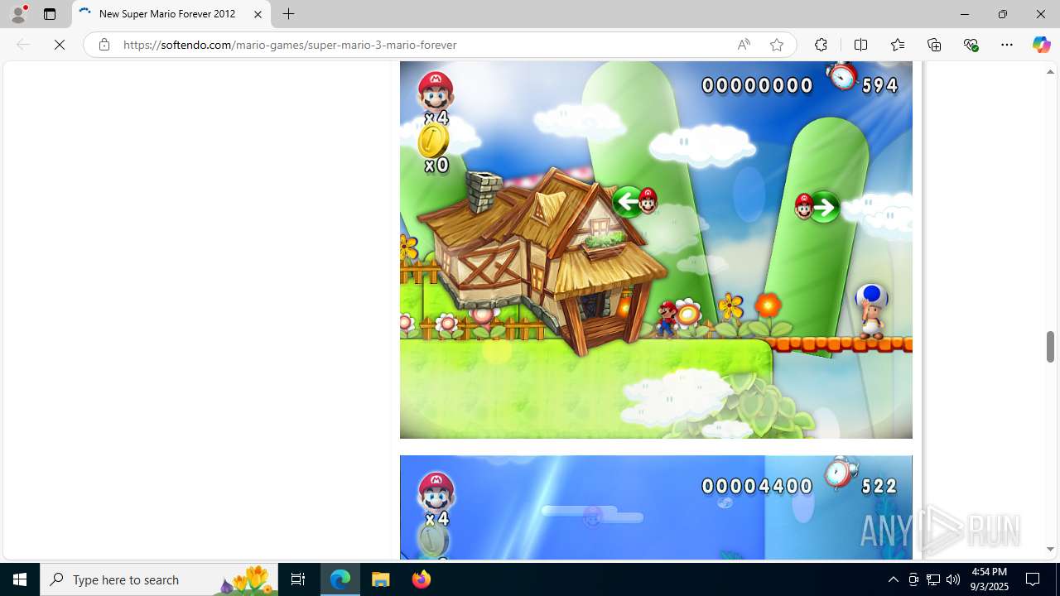The height and width of the screenshot is (596, 1060).
Task: Open a new browser tab
Action: [x=288, y=14]
